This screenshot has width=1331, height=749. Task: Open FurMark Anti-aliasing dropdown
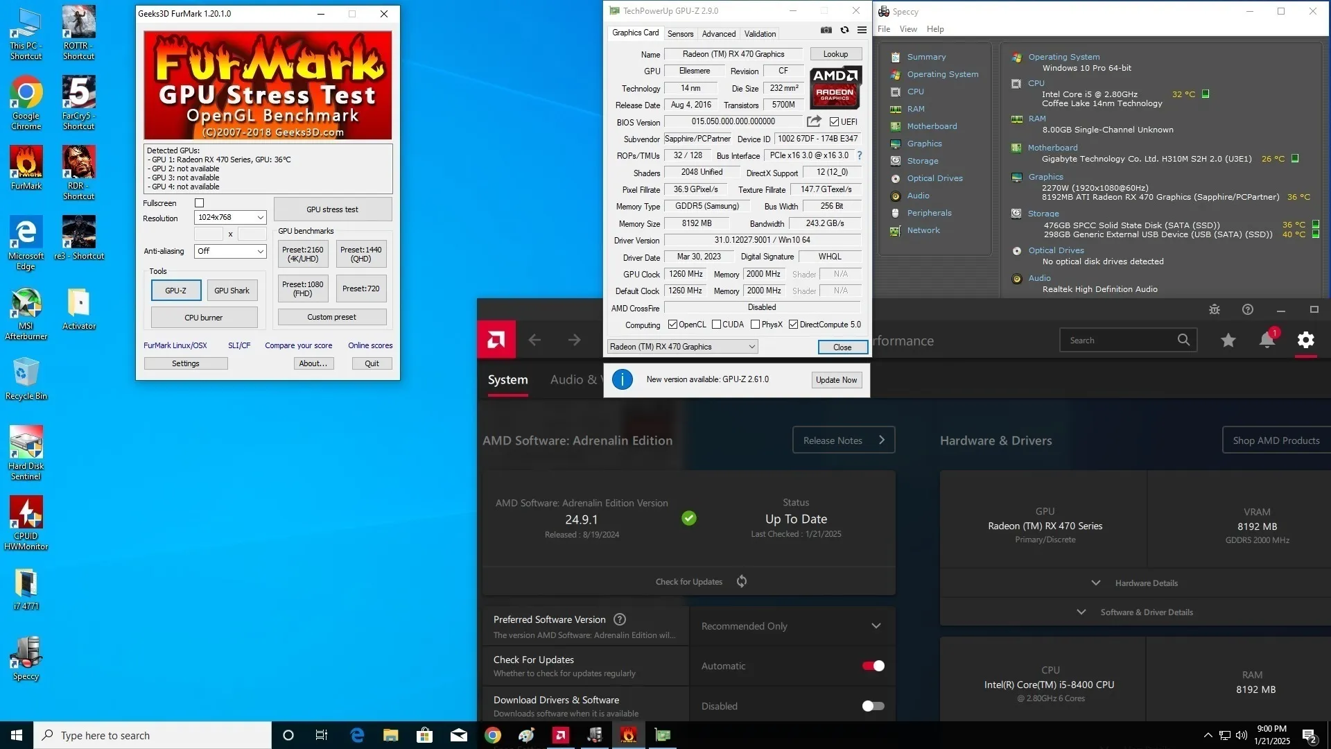coord(230,251)
